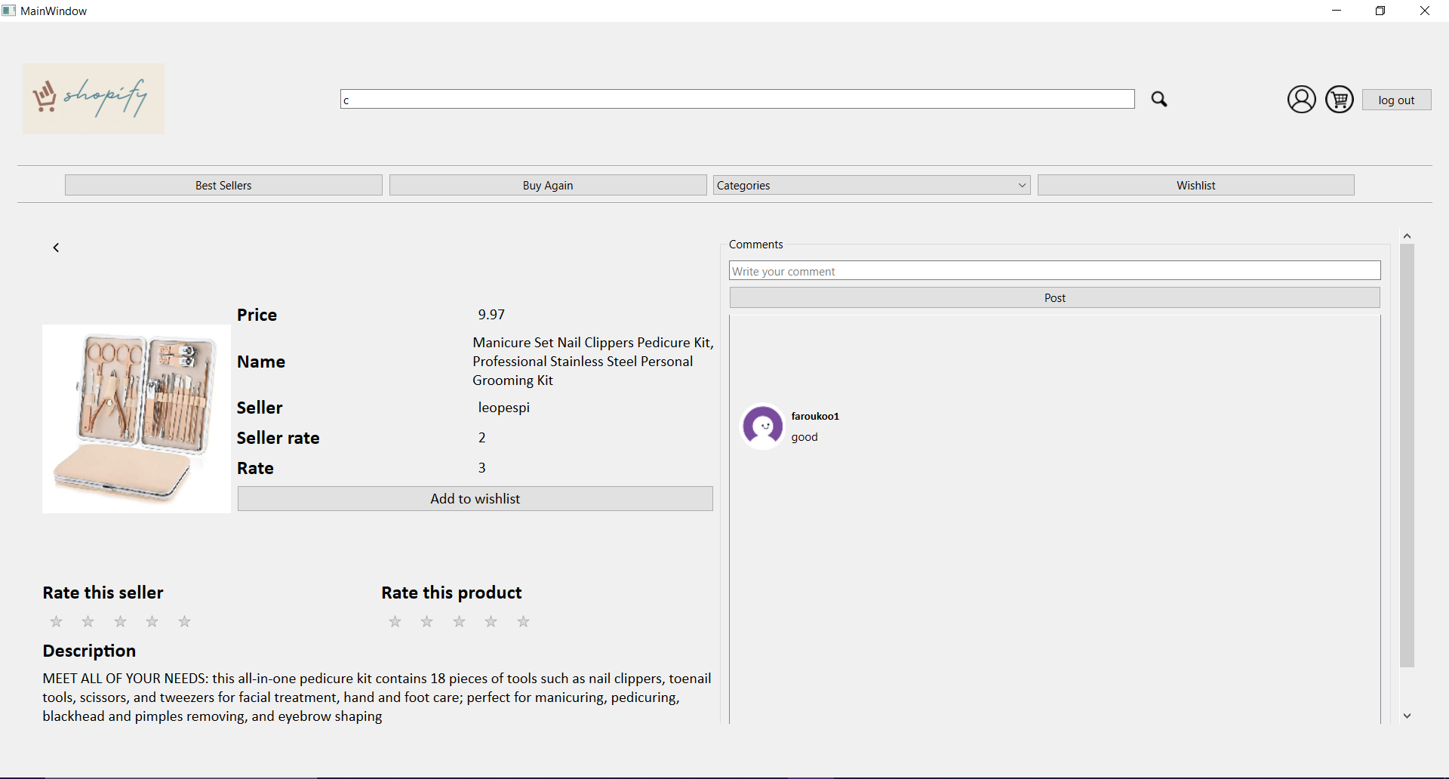Expand the Categories dropdown
This screenshot has height=779, width=1449.
(x=872, y=185)
